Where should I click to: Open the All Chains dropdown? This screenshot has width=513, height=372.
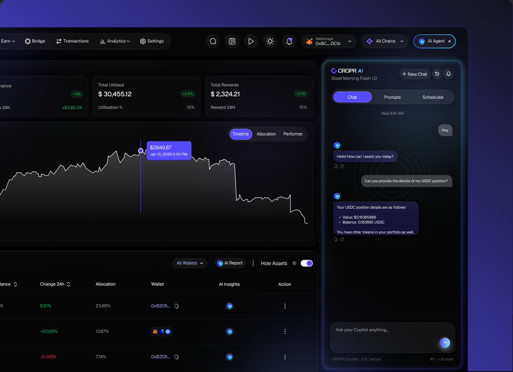point(385,41)
